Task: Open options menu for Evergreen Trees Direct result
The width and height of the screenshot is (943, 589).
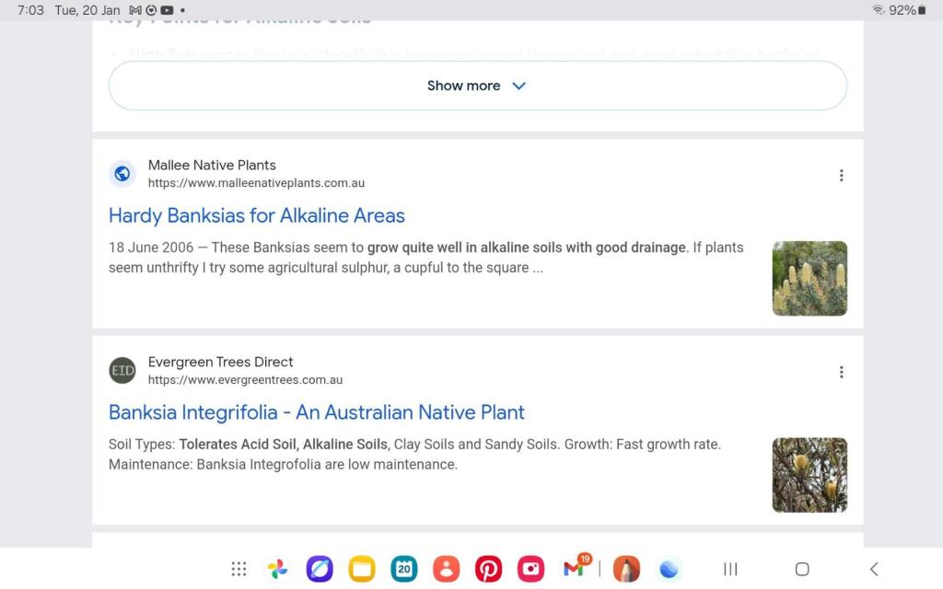Action: pos(841,372)
